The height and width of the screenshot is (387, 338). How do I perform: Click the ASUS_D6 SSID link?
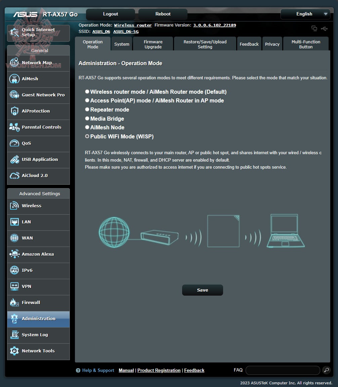101,32
